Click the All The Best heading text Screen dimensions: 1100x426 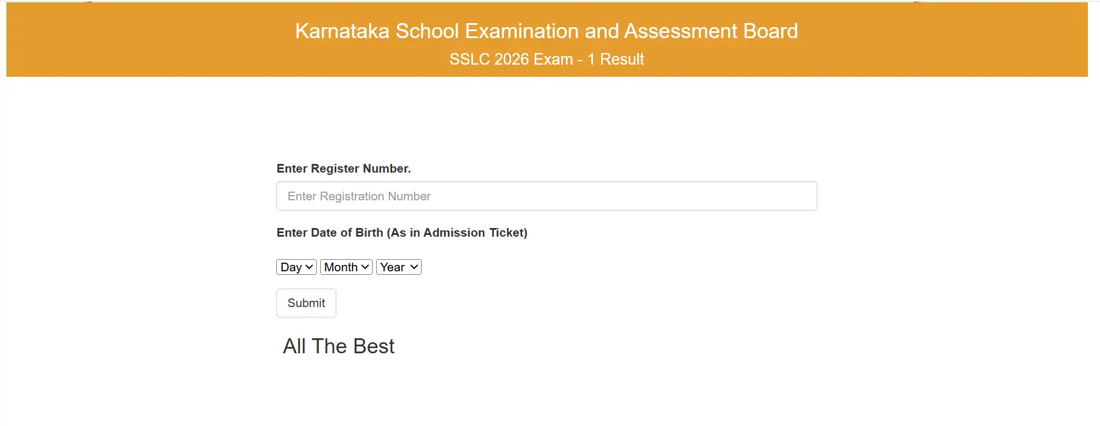pyautogui.click(x=338, y=346)
